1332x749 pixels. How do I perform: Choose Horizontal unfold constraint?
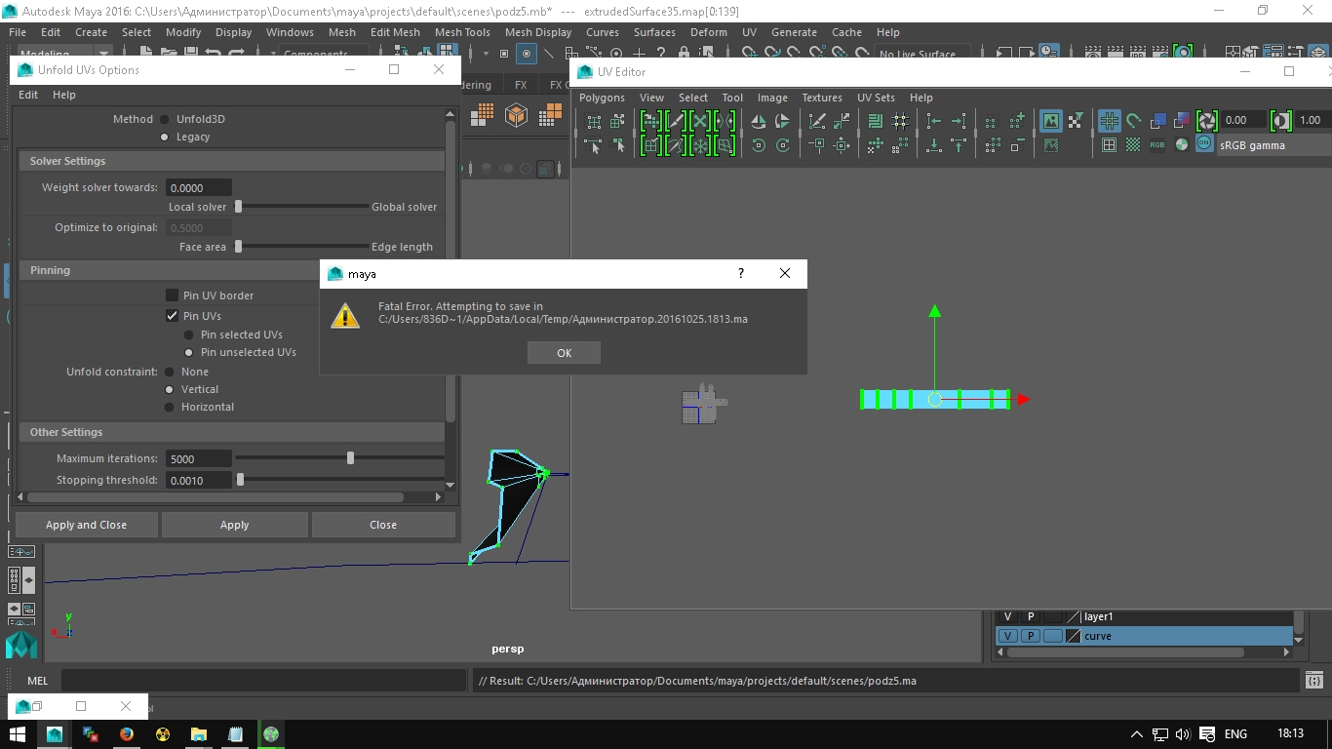coord(170,407)
